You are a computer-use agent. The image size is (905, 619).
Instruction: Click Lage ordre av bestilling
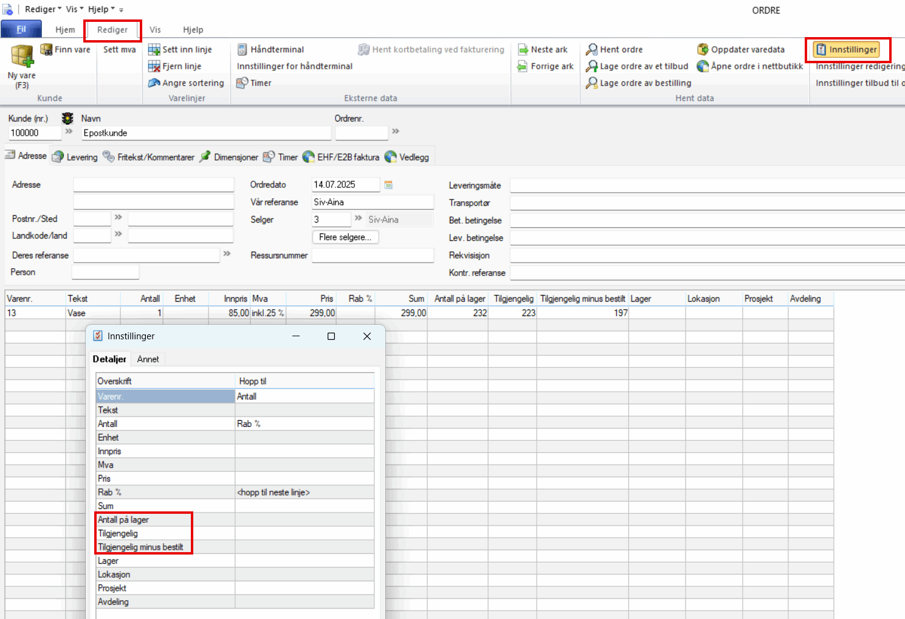639,83
